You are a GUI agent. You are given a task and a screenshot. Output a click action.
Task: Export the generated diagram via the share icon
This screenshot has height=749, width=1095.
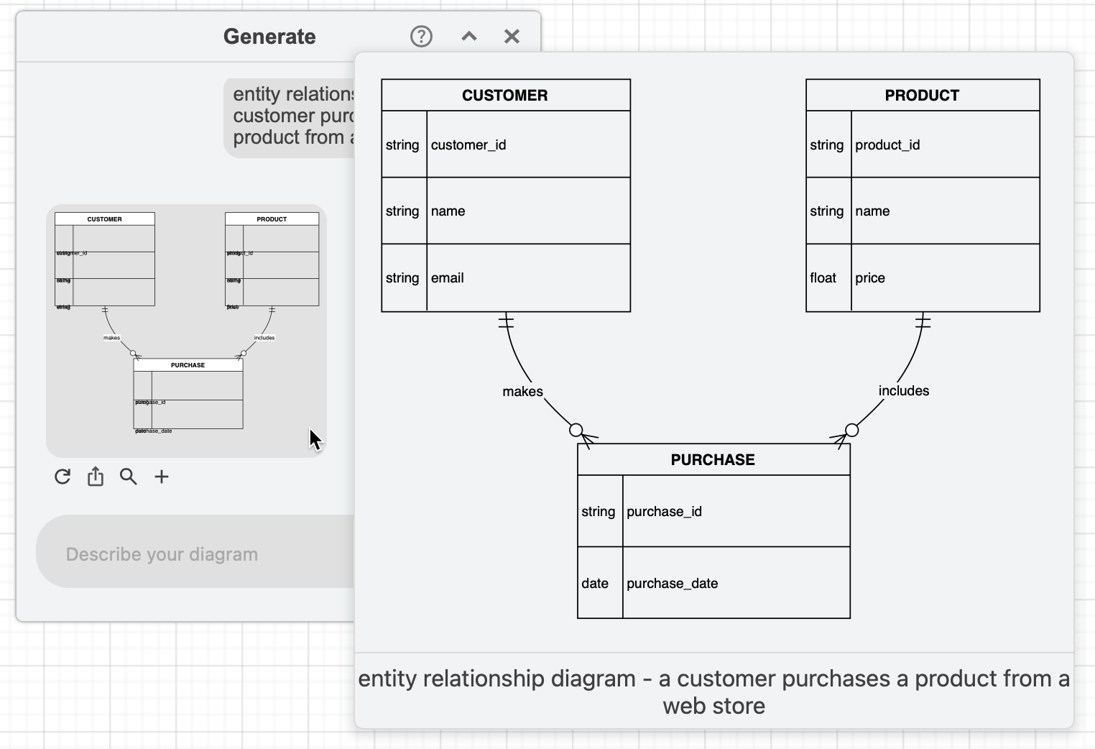[x=96, y=477]
